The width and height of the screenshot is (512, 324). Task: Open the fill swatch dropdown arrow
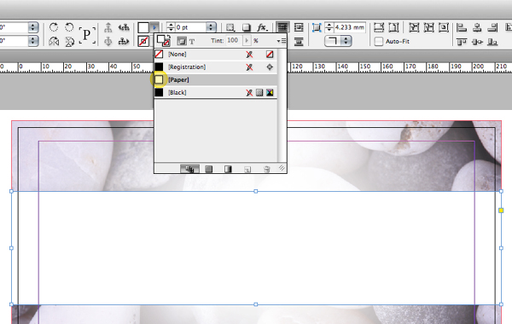click(x=154, y=27)
